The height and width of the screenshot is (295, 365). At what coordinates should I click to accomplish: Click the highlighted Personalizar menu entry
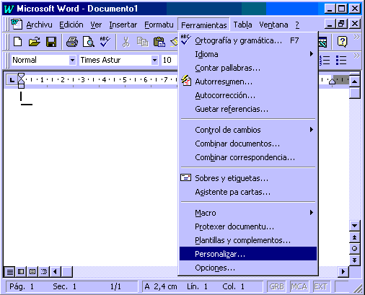point(248,254)
